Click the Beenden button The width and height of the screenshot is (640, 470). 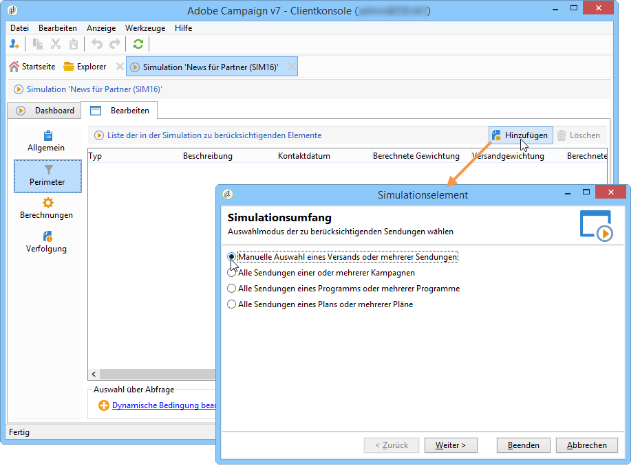523,445
